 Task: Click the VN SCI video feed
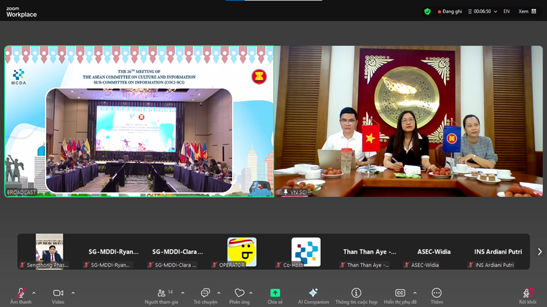click(409, 122)
